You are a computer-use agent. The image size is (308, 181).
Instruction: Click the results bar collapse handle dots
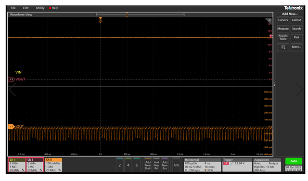274,84
